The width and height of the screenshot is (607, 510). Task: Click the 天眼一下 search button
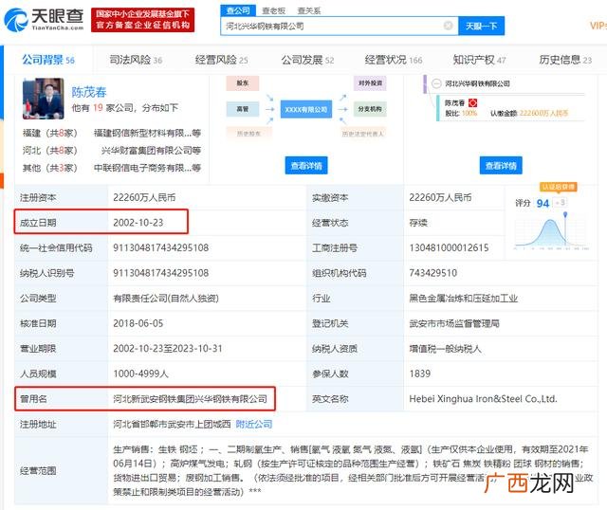[481, 26]
